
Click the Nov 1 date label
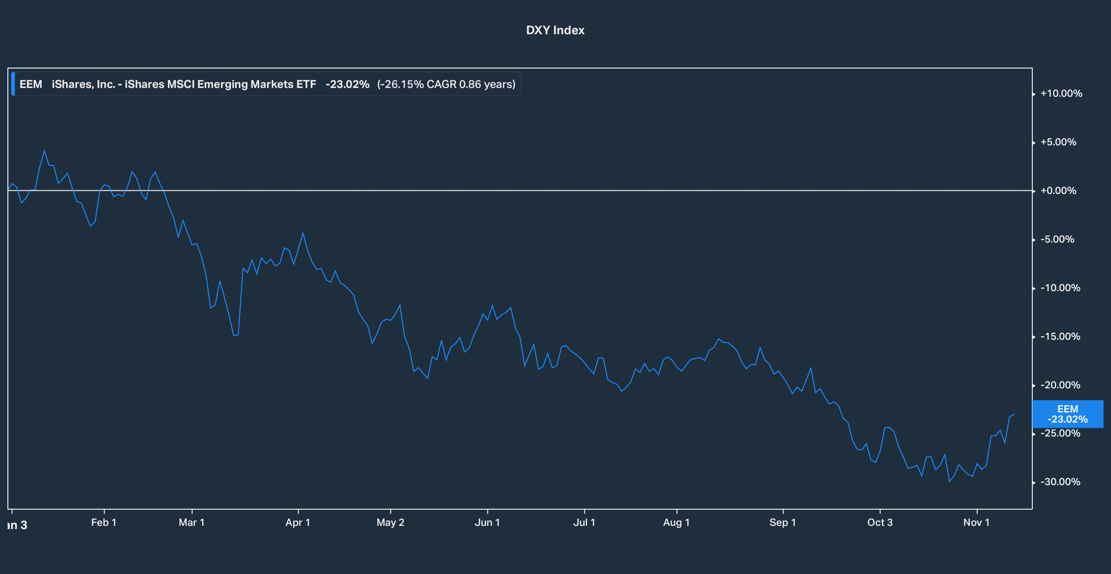click(976, 523)
